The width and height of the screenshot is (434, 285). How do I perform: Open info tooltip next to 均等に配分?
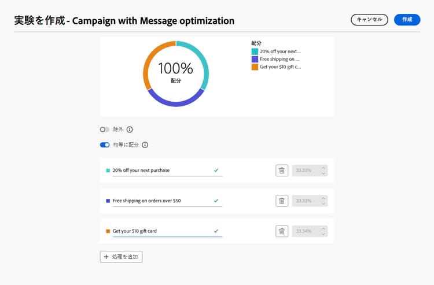tap(145, 145)
